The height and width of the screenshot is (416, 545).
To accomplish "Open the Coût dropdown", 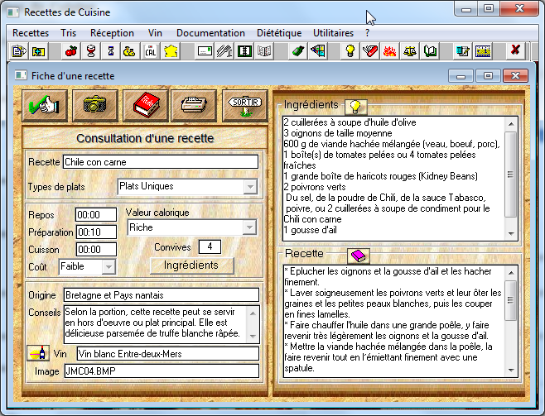I will coord(109,267).
